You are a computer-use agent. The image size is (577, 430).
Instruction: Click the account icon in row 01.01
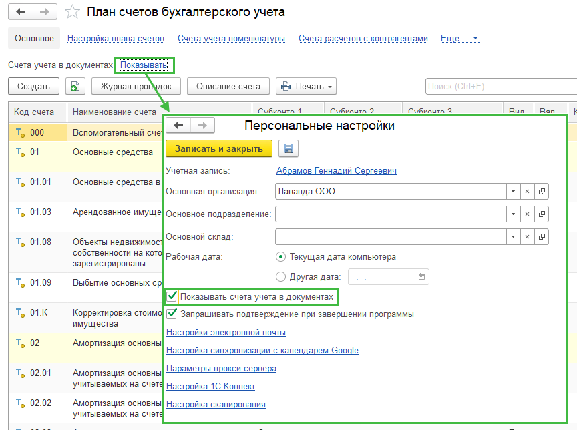(20, 182)
